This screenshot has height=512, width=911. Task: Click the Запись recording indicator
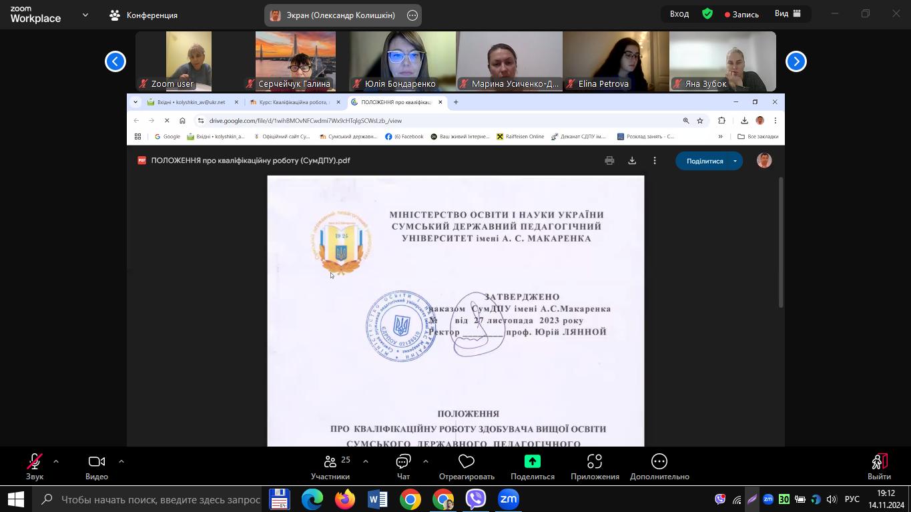[741, 14]
